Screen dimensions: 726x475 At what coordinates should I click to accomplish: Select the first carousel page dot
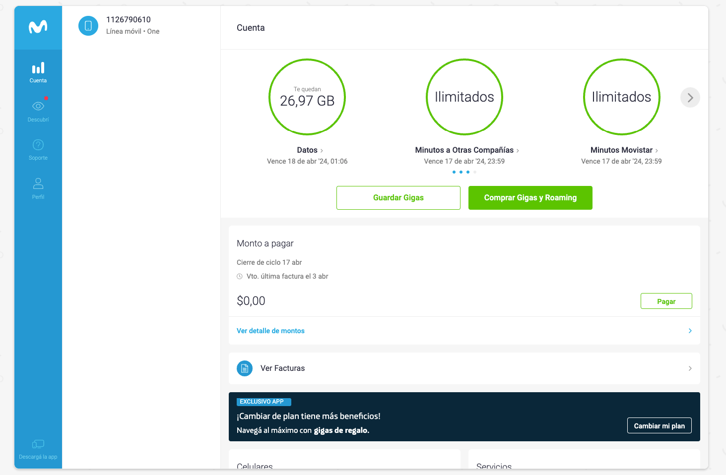click(454, 172)
